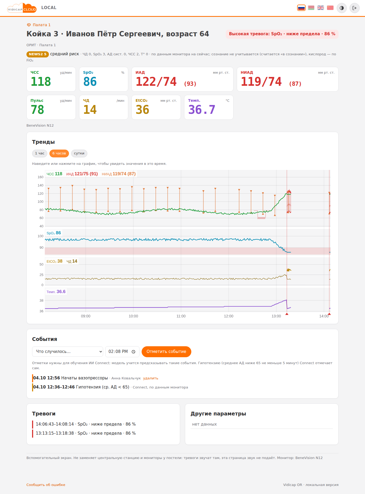Switch language to English UK flag
The image size is (365, 494).
[x=321, y=8]
